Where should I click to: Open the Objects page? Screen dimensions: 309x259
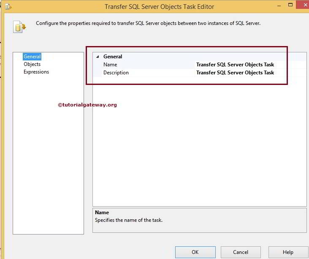point(32,64)
